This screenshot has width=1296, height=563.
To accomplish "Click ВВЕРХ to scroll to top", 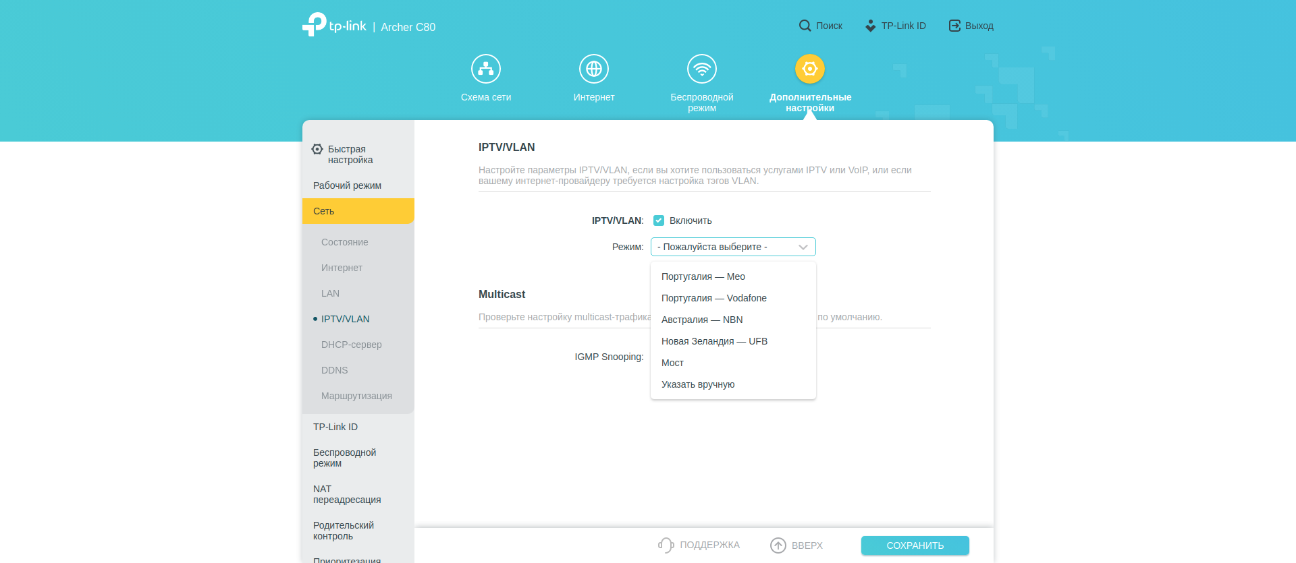I will tap(796, 545).
